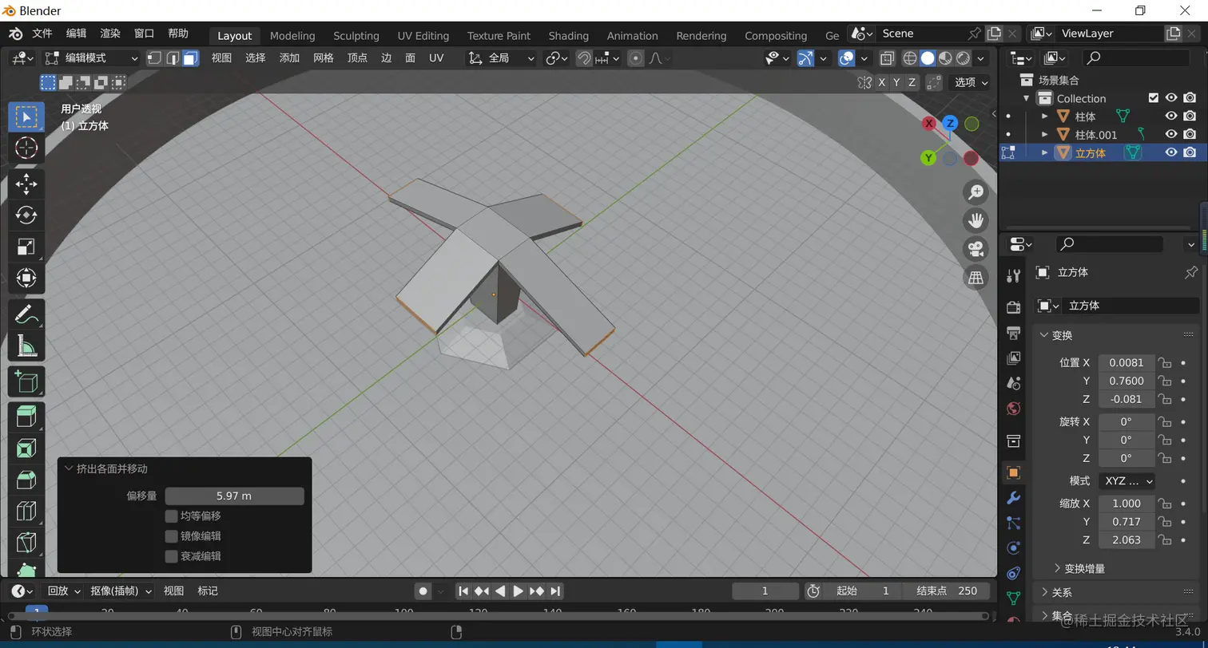The image size is (1208, 648).
Task: Open the 编辑模式 mode dropdown
Action: click(x=91, y=58)
